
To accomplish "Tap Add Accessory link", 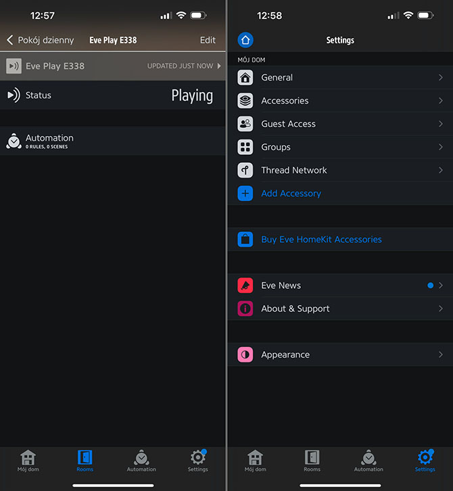I will [291, 193].
